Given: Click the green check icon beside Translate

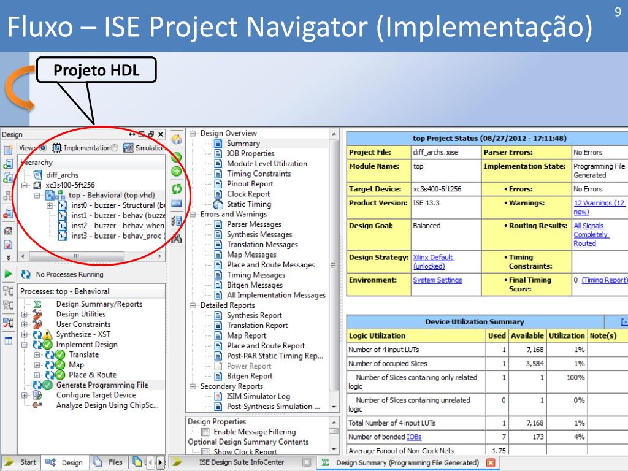Looking at the screenshot, I should click(60, 355).
